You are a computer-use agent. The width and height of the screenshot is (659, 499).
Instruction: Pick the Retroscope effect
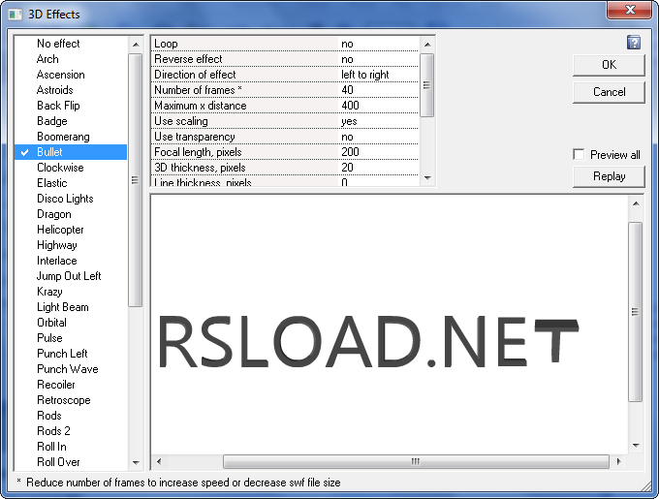click(71, 400)
